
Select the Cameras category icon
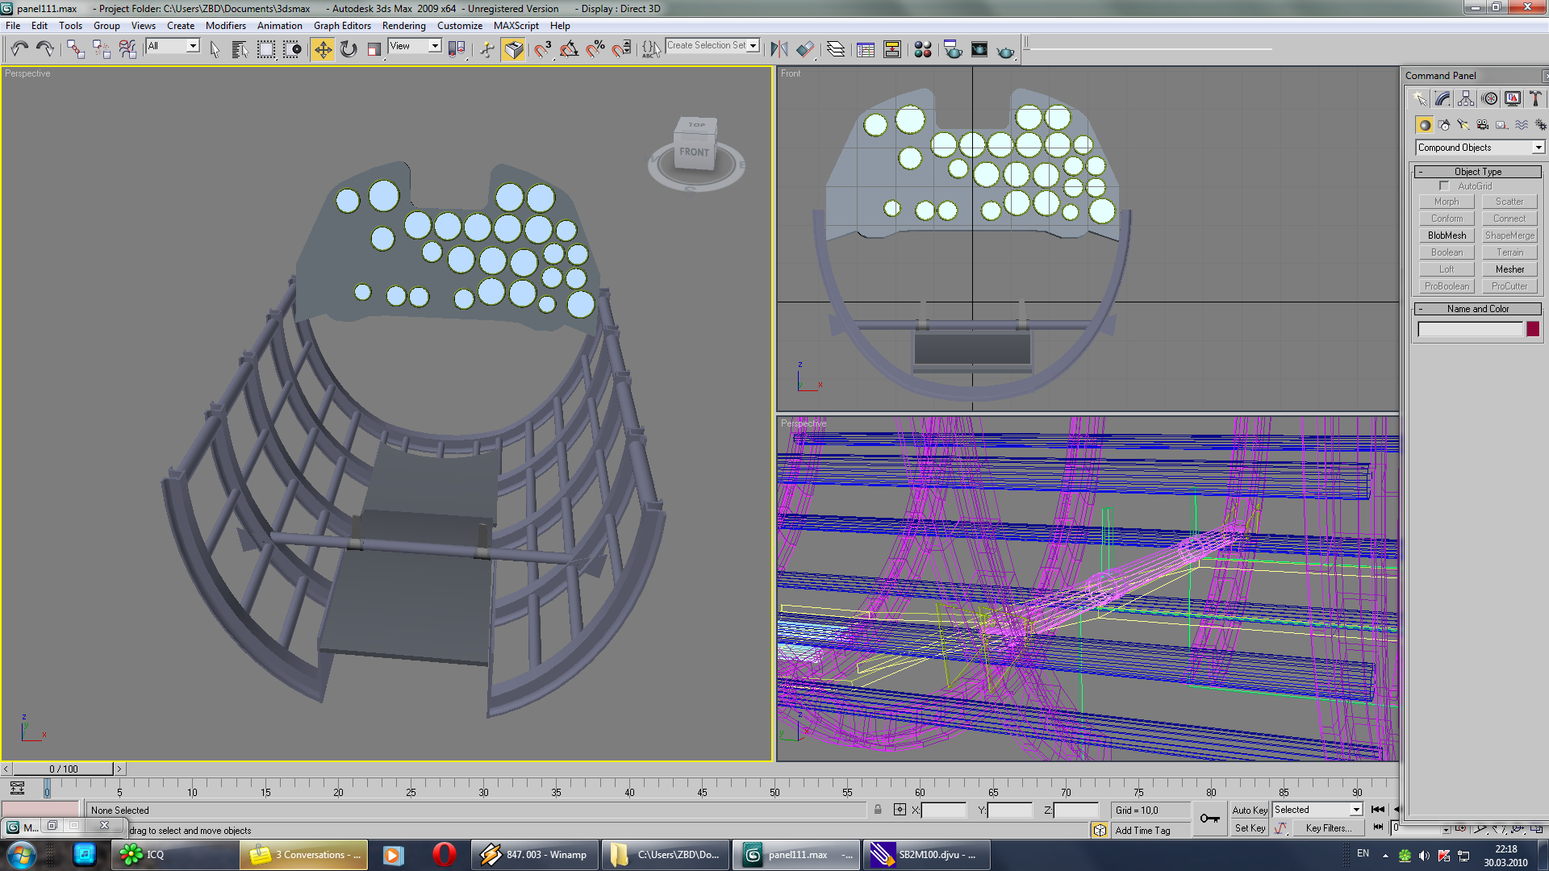(x=1482, y=125)
